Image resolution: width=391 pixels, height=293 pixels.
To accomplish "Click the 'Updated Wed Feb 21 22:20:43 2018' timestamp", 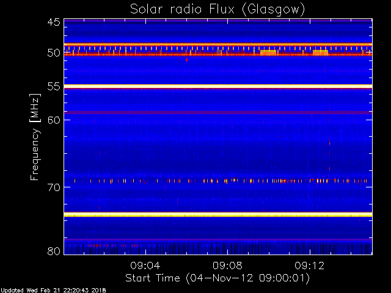I will coord(53,291).
